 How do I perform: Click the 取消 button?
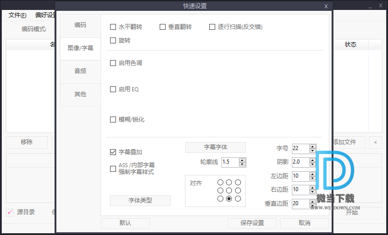pyautogui.click(x=305, y=223)
